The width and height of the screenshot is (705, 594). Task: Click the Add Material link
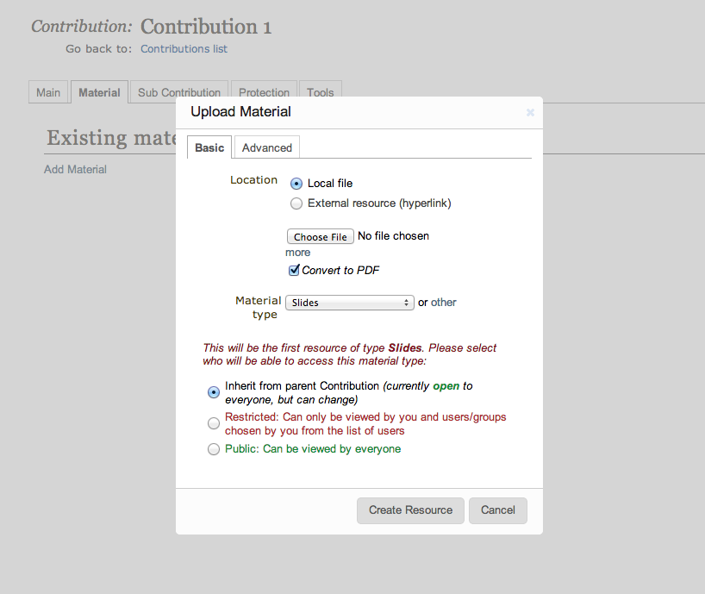click(x=75, y=170)
